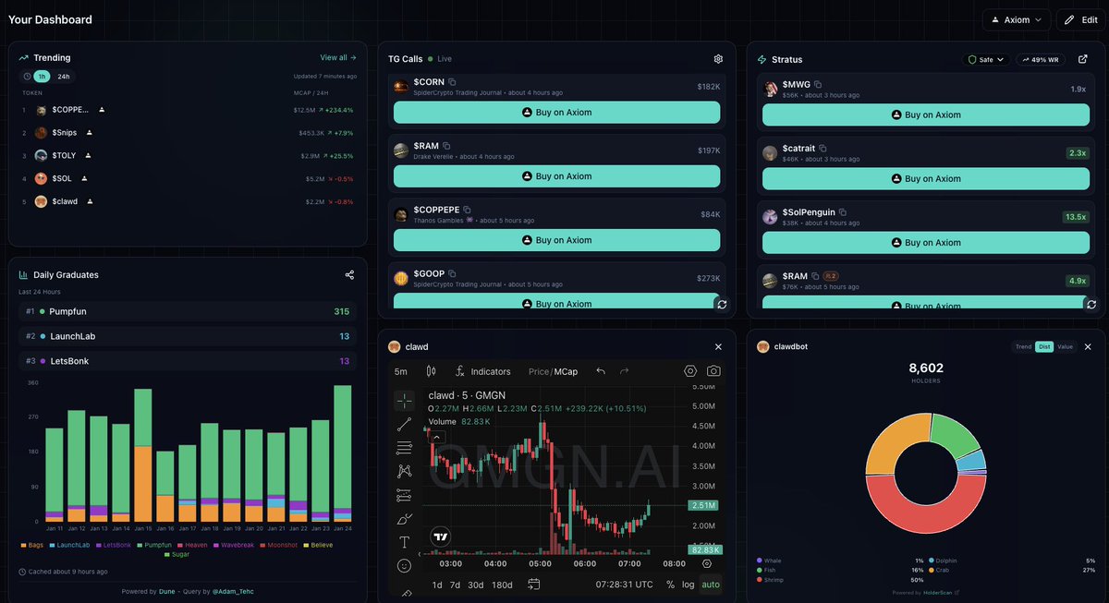
Task: Open the chart Indicators menu
Action: point(482,371)
